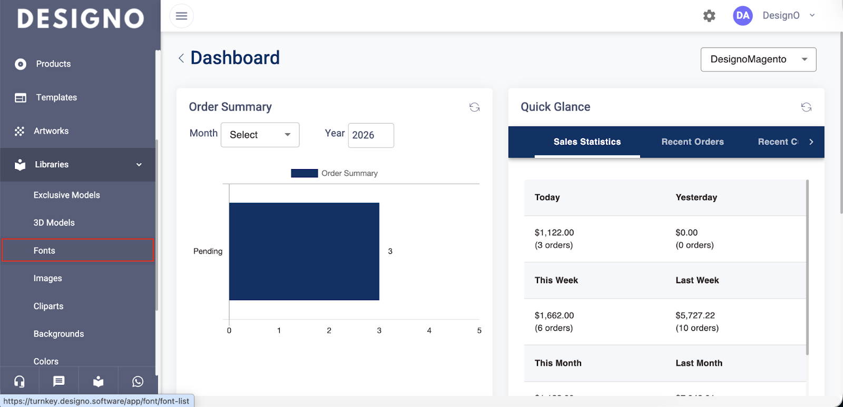The image size is (843, 407).
Task: Switch to the Recent Orders tab
Action: (x=692, y=142)
